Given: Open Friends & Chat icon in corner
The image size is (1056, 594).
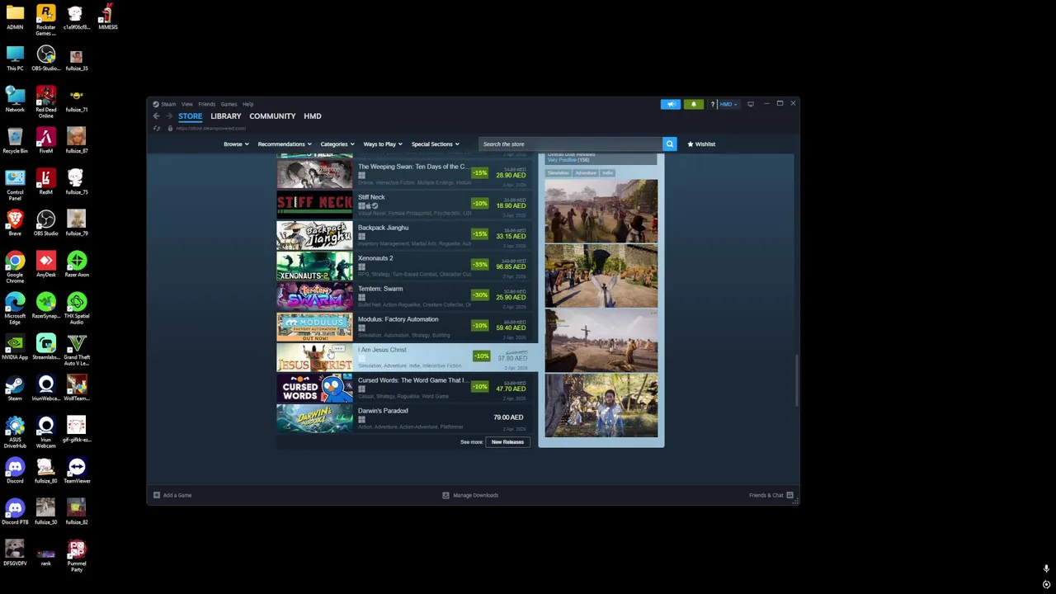Looking at the screenshot, I should [x=790, y=495].
